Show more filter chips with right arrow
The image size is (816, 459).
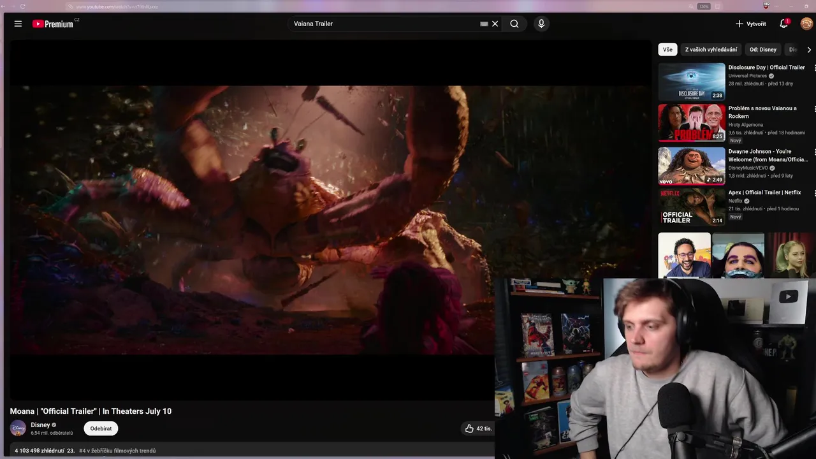pyautogui.click(x=809, y=50)
